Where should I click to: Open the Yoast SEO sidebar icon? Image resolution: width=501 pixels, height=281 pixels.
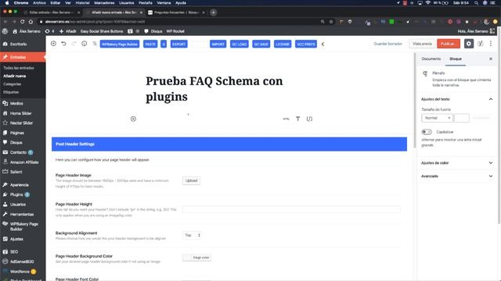(480, 44)
